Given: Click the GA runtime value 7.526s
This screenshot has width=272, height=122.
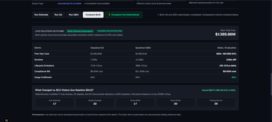Looking at the screenshot, I should [x=94, y=59].
